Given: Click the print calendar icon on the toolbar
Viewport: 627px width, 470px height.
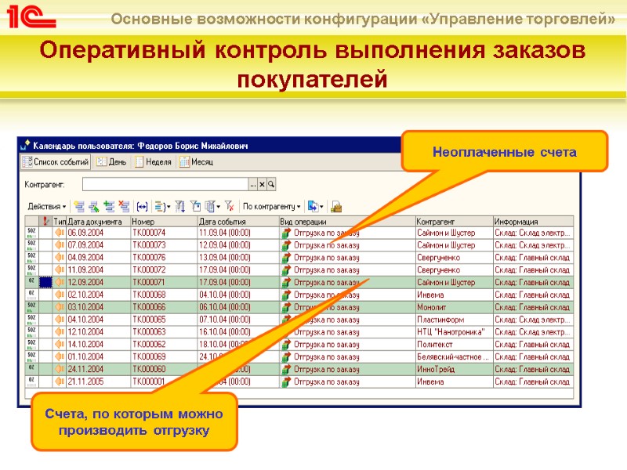Looking at the screenshot, I should [x=335, y=204].
